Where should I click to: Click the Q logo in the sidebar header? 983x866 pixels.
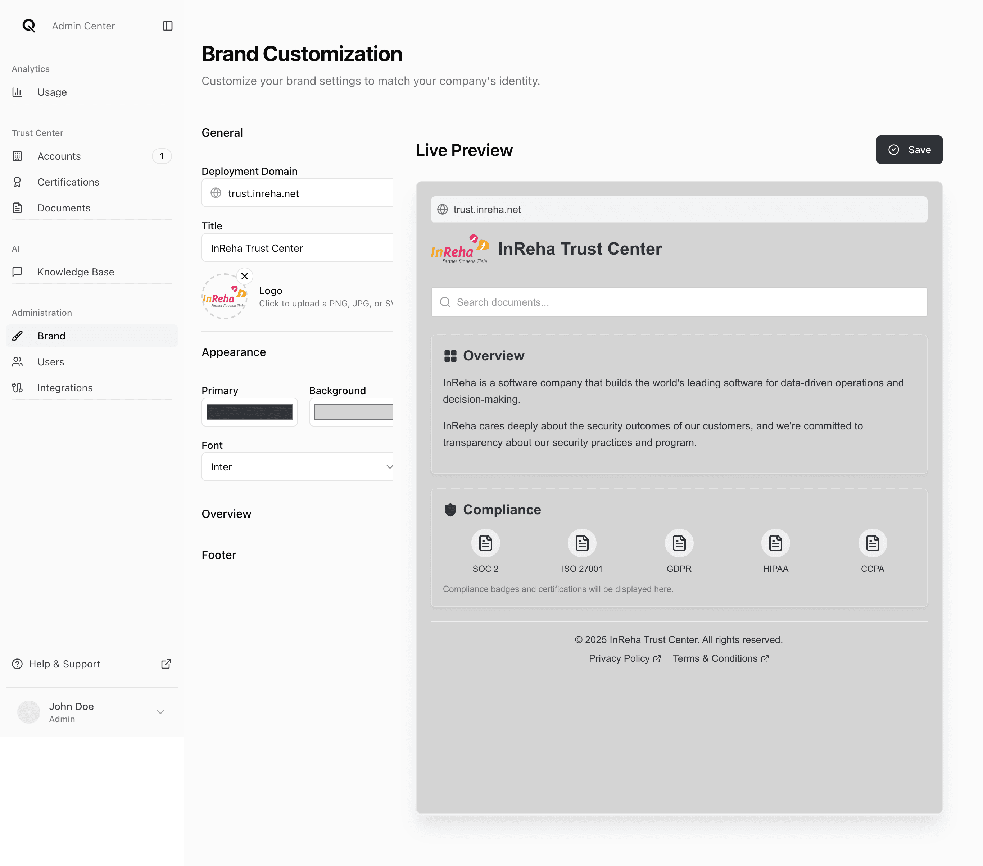point(29,26)
